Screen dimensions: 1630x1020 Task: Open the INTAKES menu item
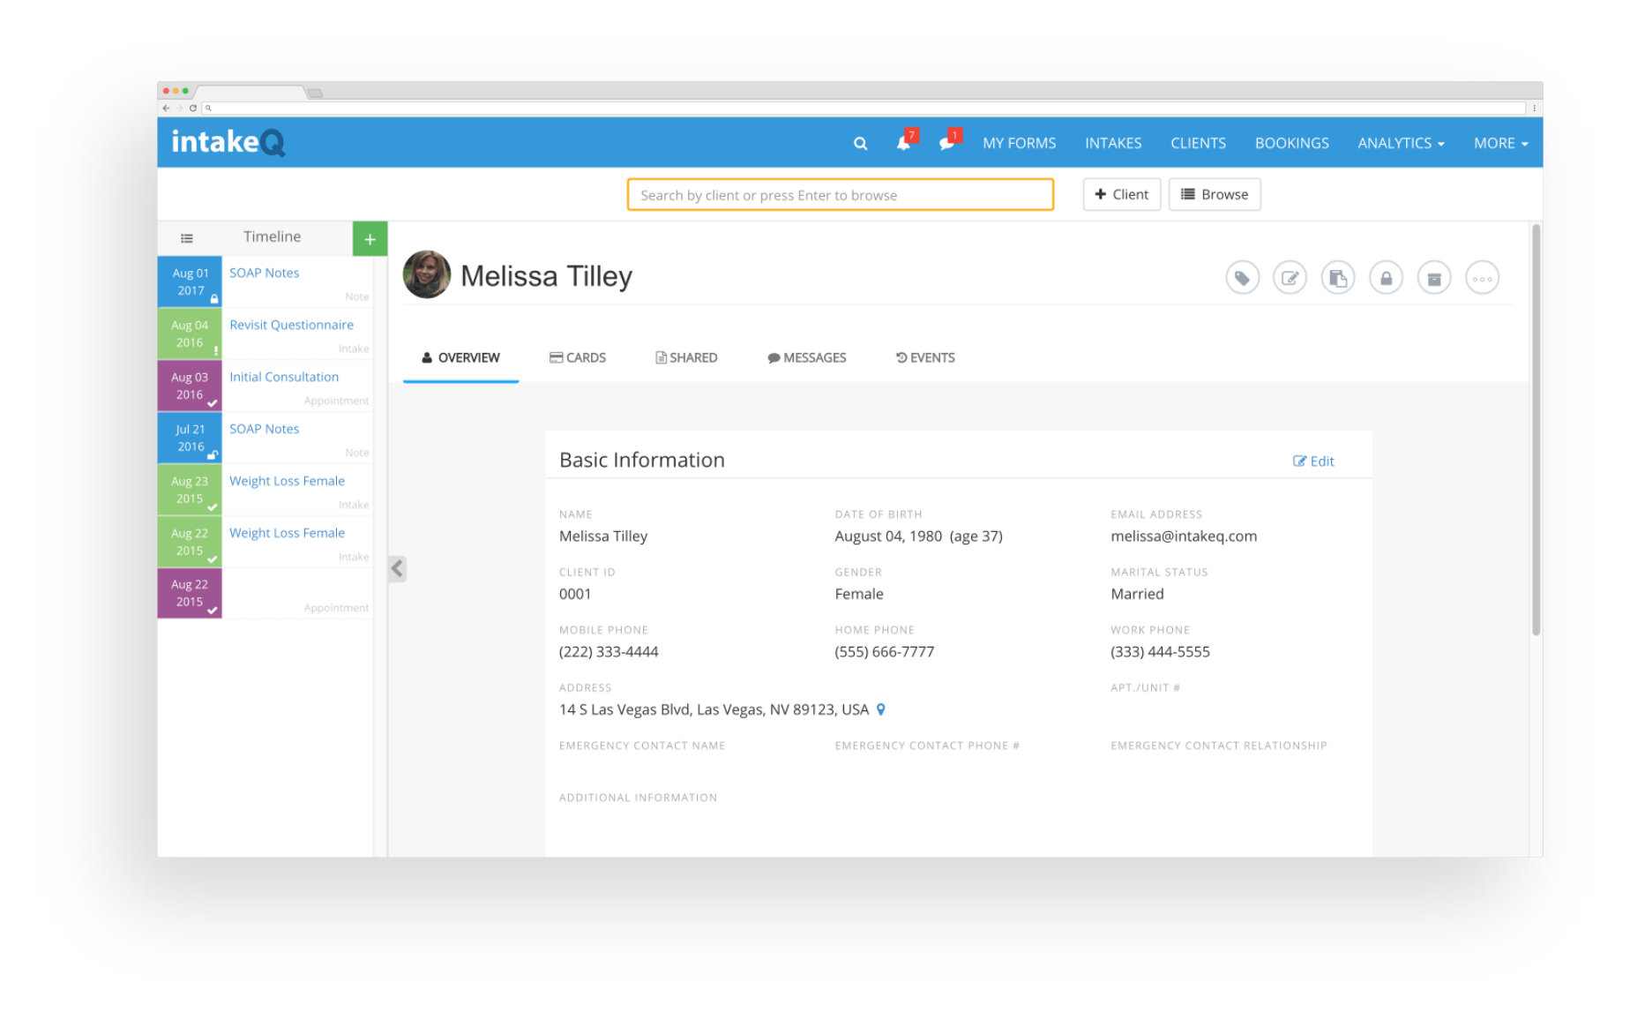[x=1113, y=142]
